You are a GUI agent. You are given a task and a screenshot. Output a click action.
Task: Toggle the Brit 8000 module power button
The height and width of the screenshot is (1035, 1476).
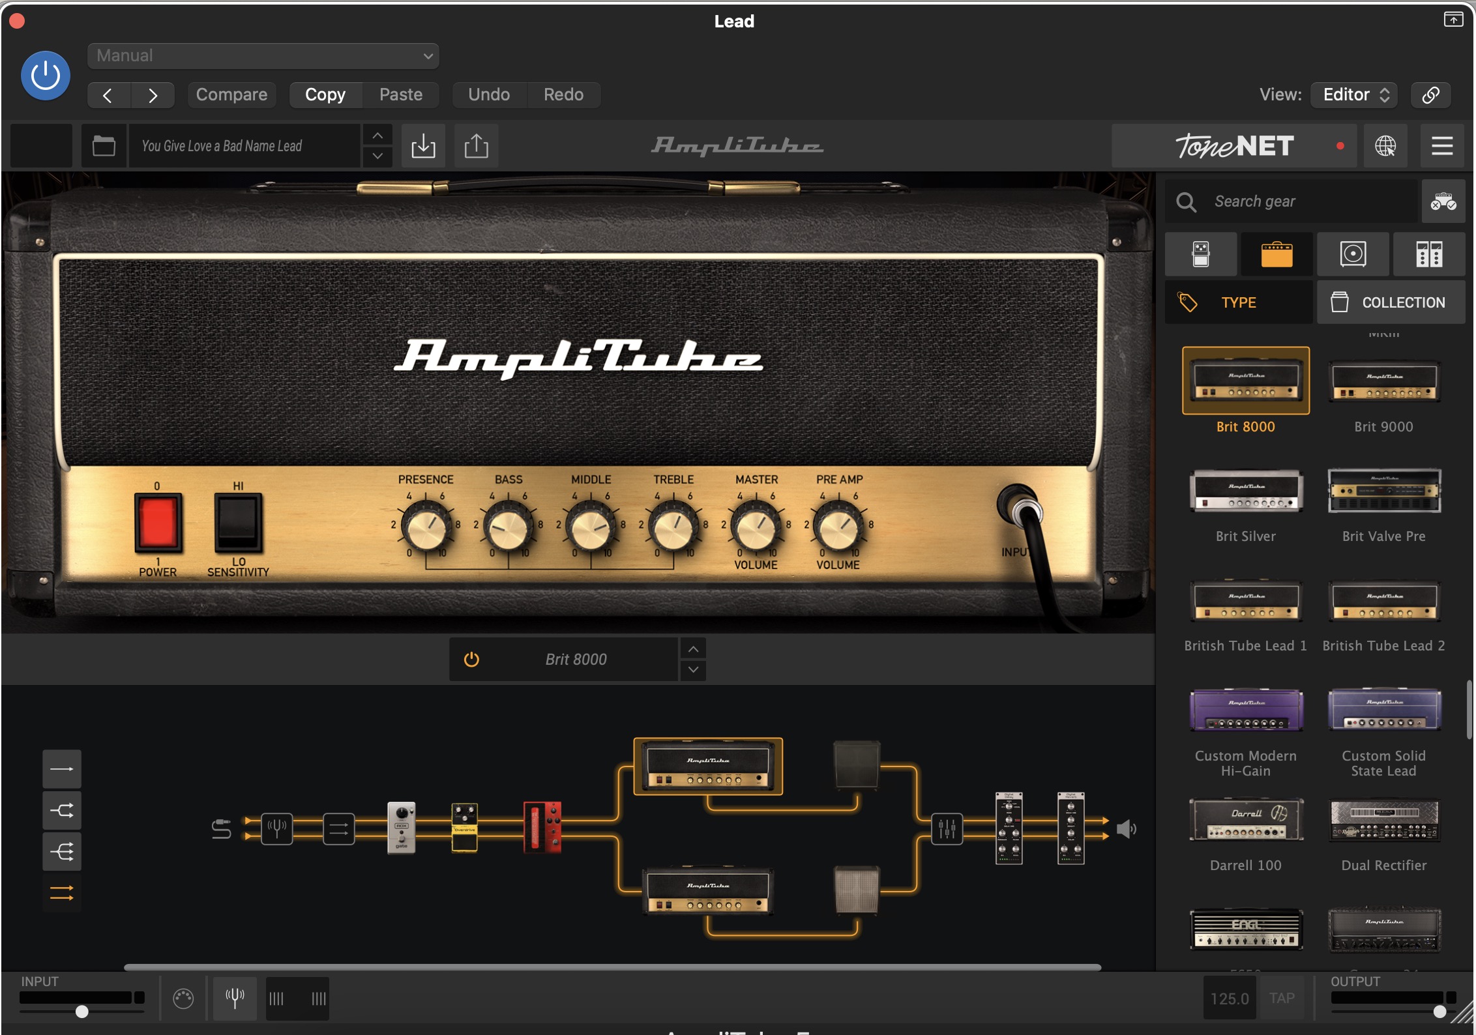coord(471,660)
